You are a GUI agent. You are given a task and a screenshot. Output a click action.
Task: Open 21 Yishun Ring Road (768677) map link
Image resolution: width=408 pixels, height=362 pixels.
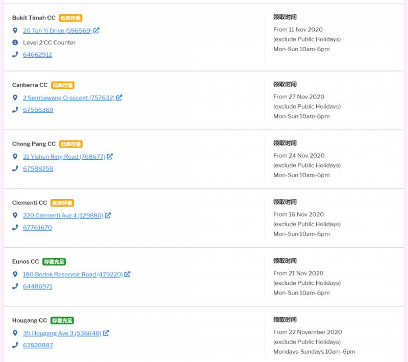tap(64, 157)
